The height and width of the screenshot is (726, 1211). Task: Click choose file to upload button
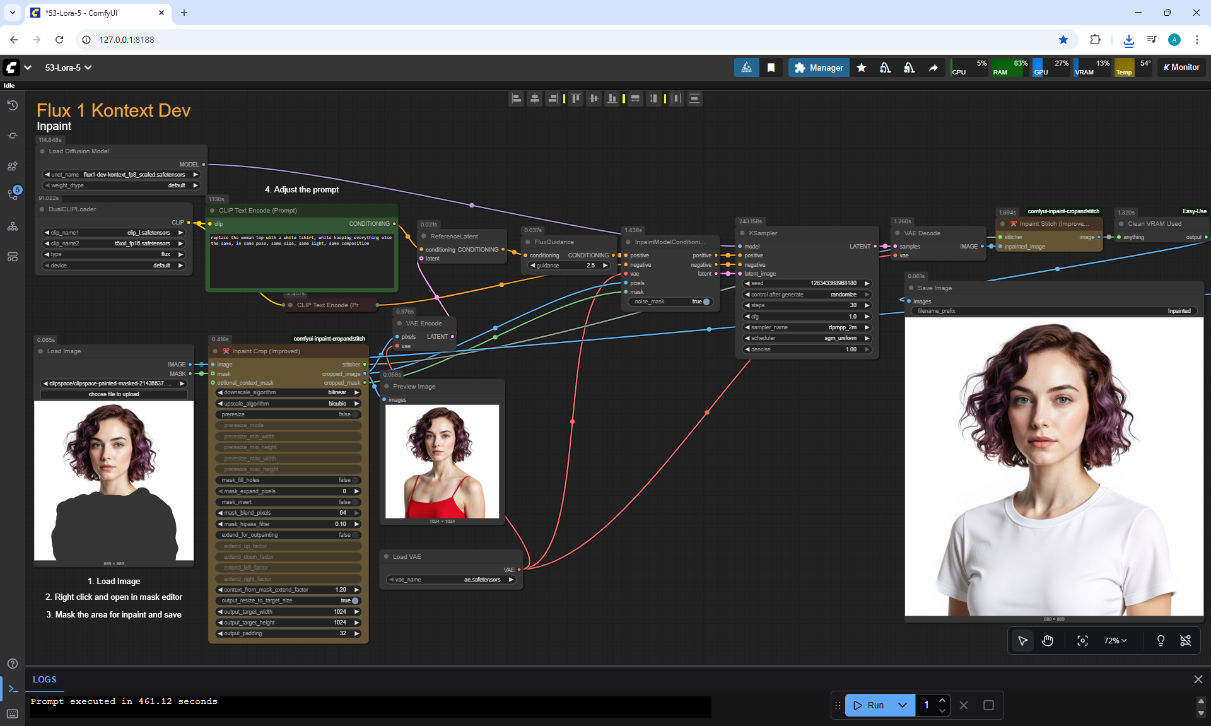pos(114,394)
